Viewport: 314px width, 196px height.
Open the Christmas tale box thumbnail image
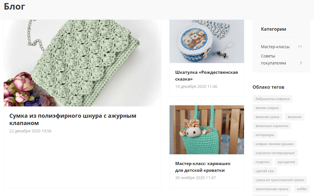(207, 41)
